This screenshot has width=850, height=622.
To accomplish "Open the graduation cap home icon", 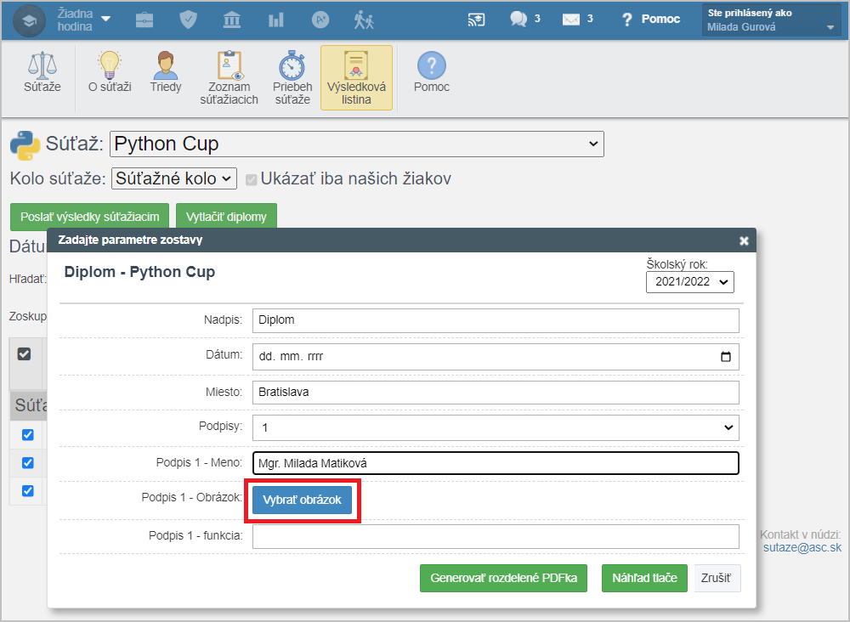I will point(29,20).
